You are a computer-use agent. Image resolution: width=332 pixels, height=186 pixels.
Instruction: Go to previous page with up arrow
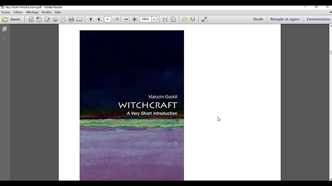(91, 19)
